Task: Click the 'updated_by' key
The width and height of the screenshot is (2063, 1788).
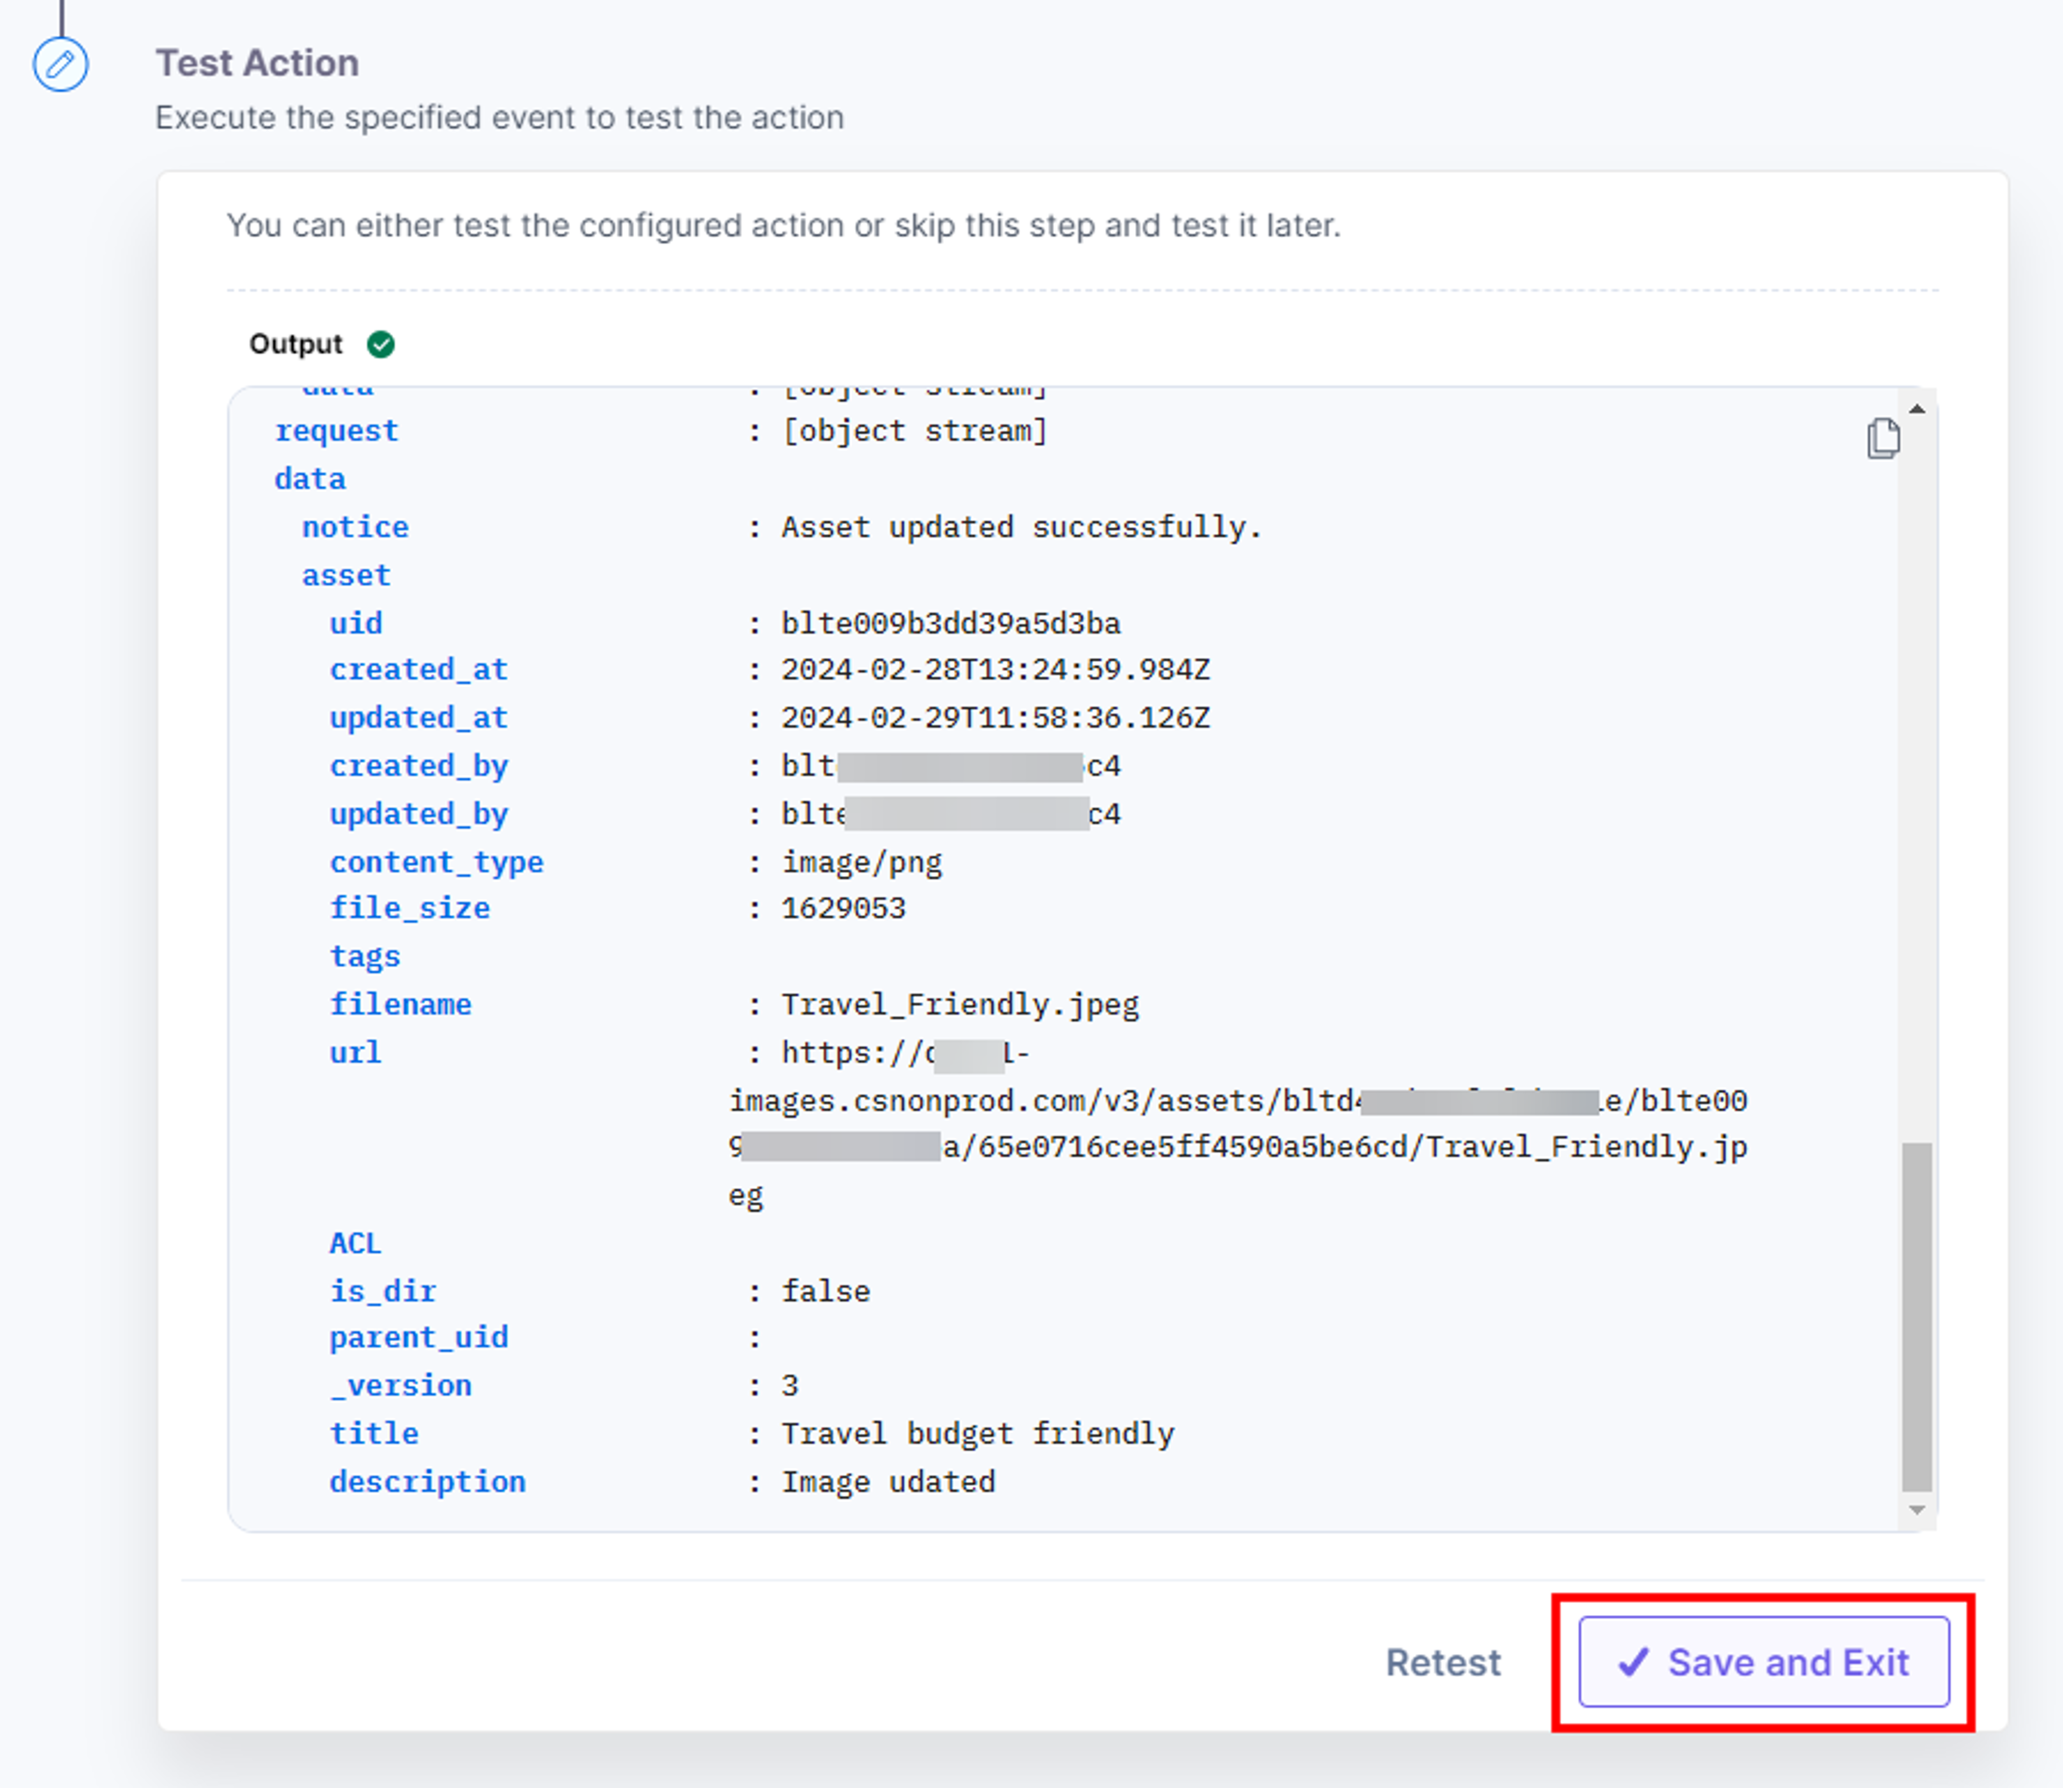Action: [x=419, y=814]
